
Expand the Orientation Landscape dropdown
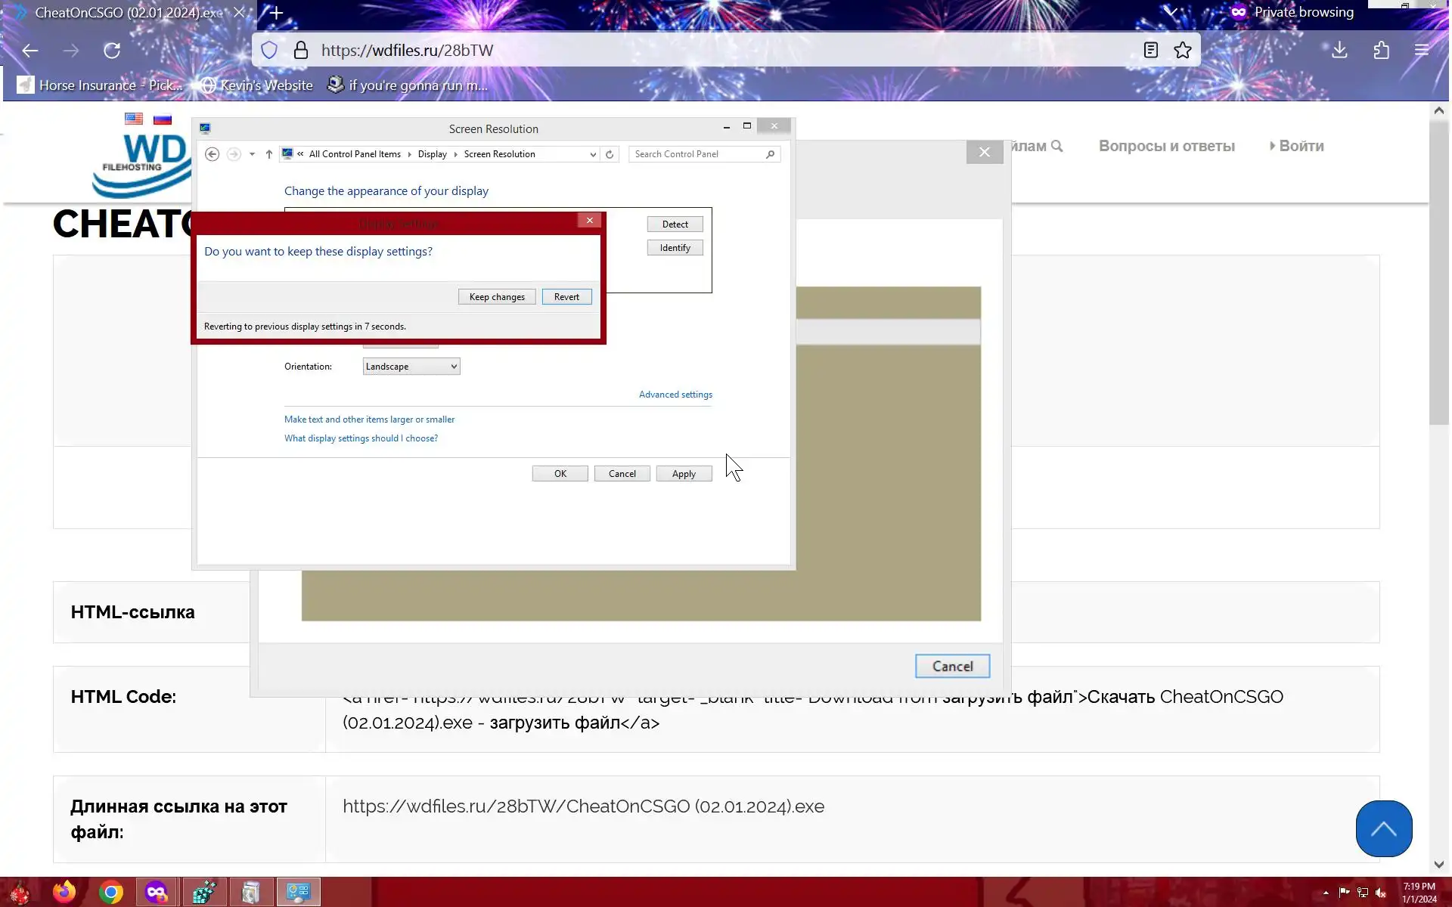[411, 367]
